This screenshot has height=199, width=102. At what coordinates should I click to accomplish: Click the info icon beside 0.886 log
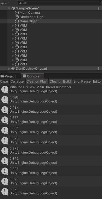click(5, 99)
